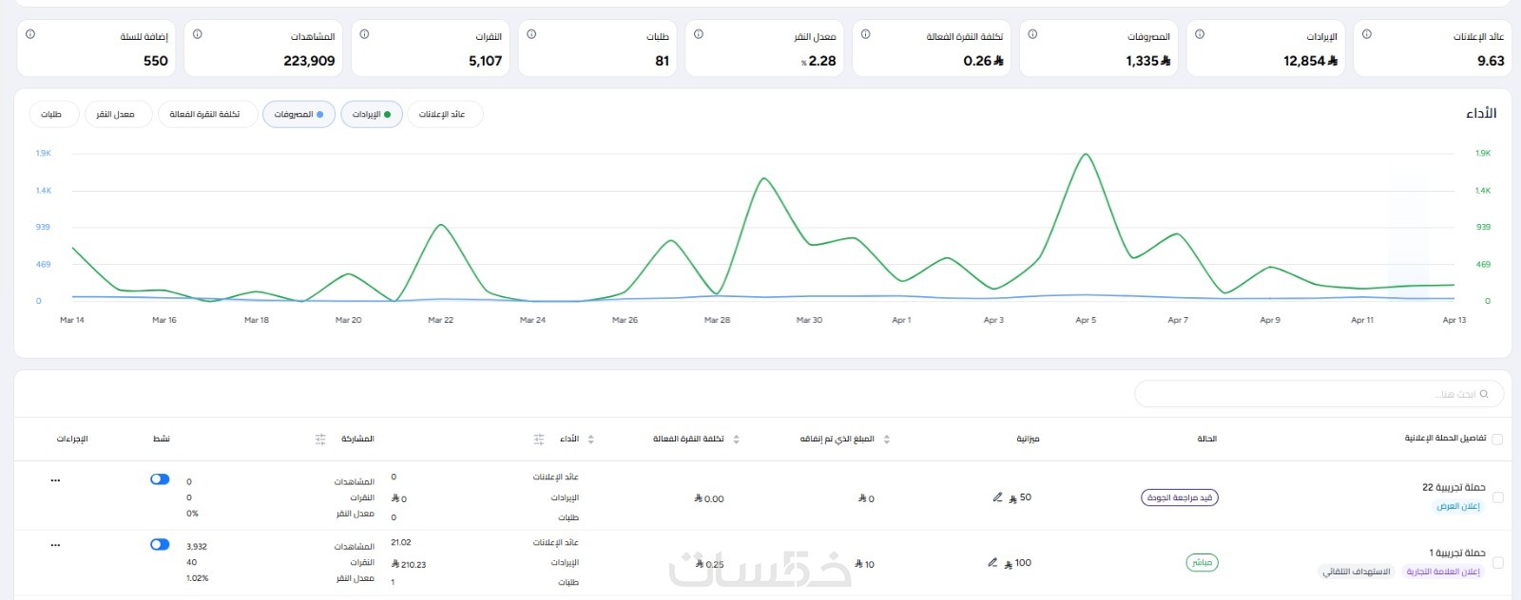Image resolution: width=1521 pixels, height=600 pixels.
Task: Click the الإجراءات column header
Action: pyautogui.click(x=72, y=439)
